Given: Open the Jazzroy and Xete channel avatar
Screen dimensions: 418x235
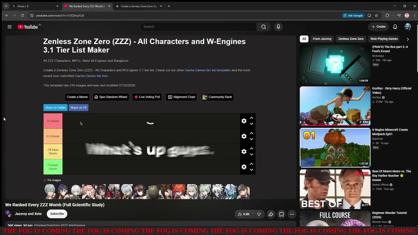Looking at the screenshot, I should coord(8,214).
